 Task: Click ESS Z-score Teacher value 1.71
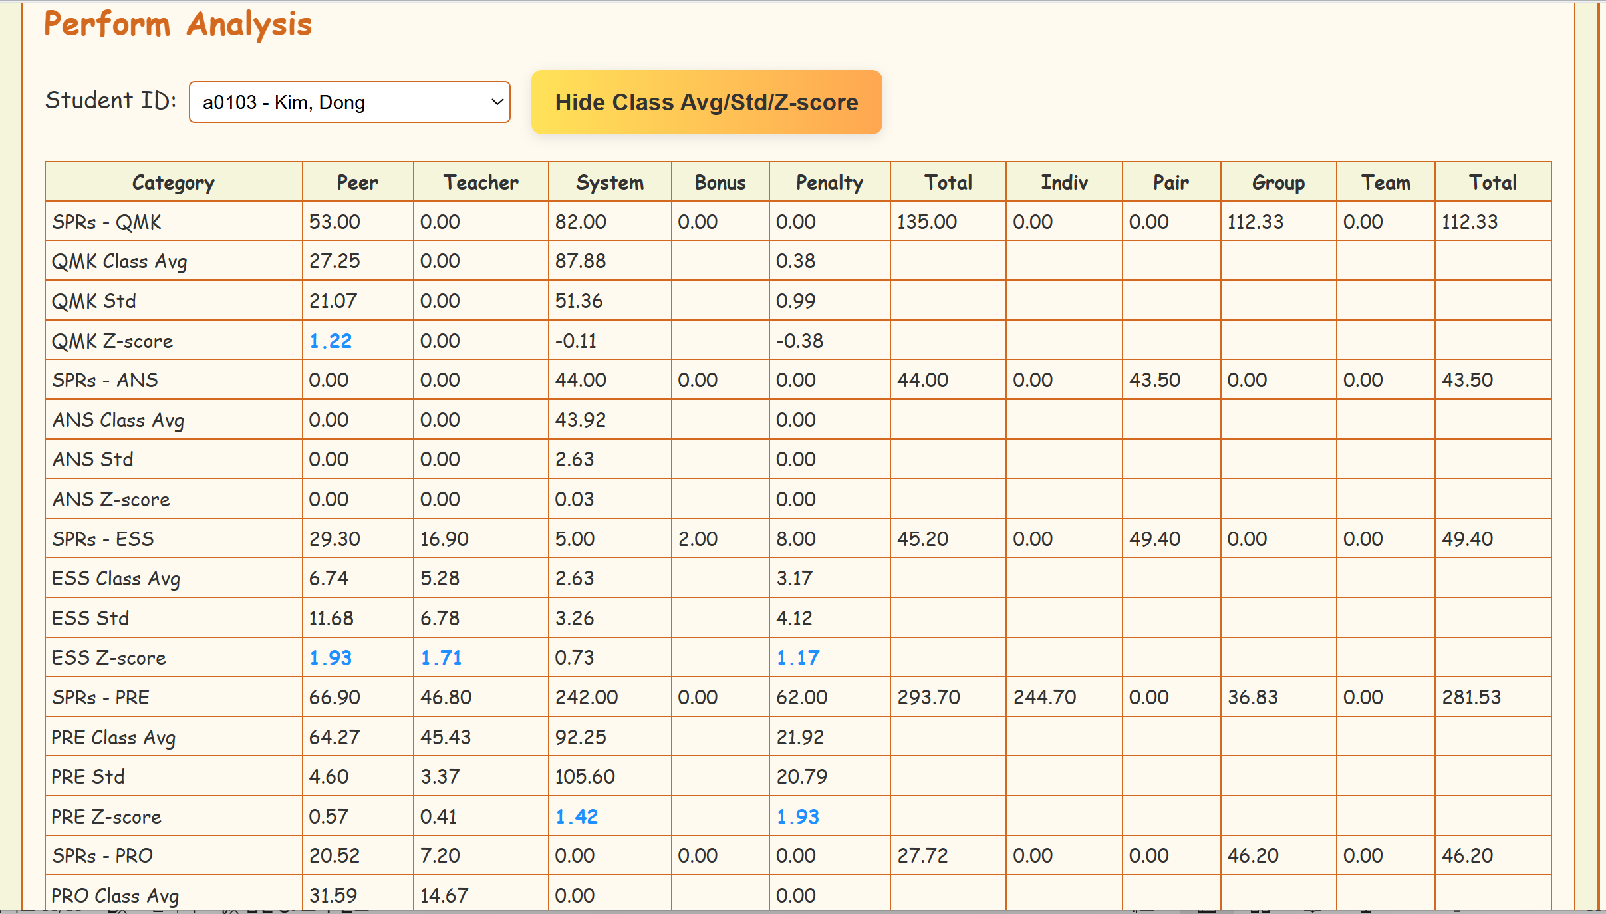pyautogui.click(x=441, y=658)
